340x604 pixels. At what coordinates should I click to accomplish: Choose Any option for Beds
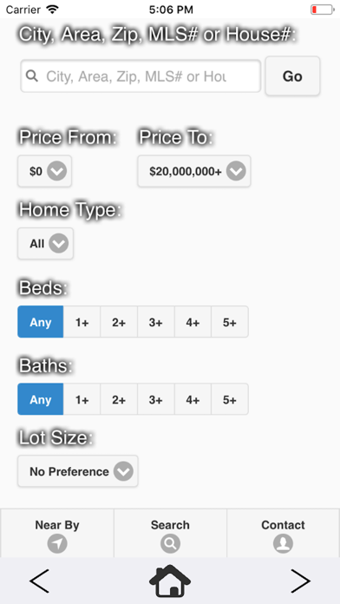click(x=41, y=322)
